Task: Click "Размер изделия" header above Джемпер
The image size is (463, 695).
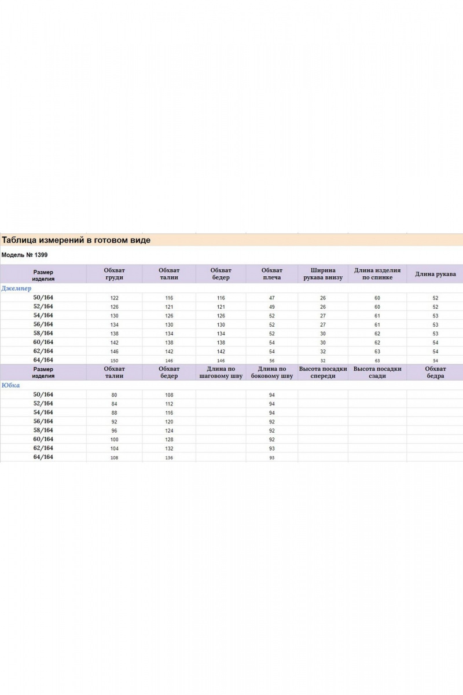Action: [43, 275]
